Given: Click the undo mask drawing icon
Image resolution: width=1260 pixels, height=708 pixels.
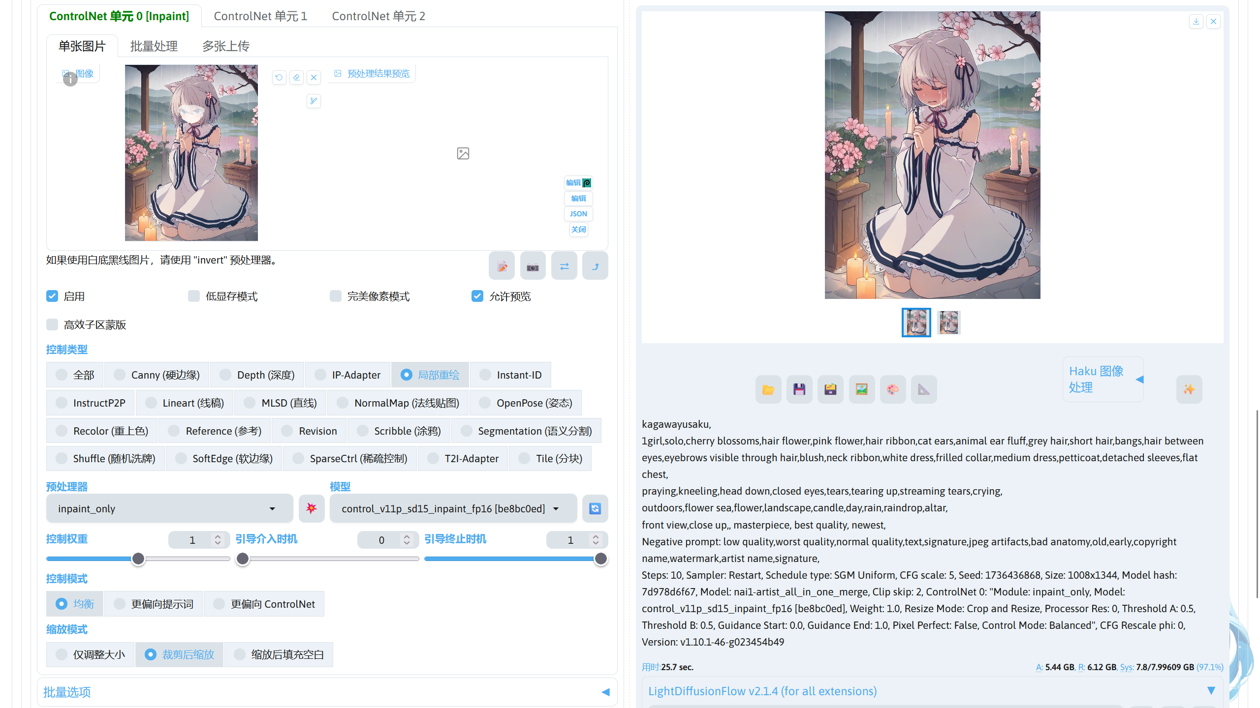Looking at the screenshot, I should pos(279,77).
